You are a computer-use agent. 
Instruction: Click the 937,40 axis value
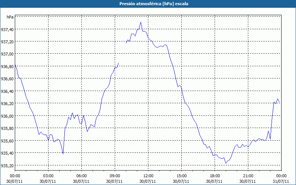point(7,29)
